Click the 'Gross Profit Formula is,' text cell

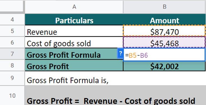(x=68, y=80)
